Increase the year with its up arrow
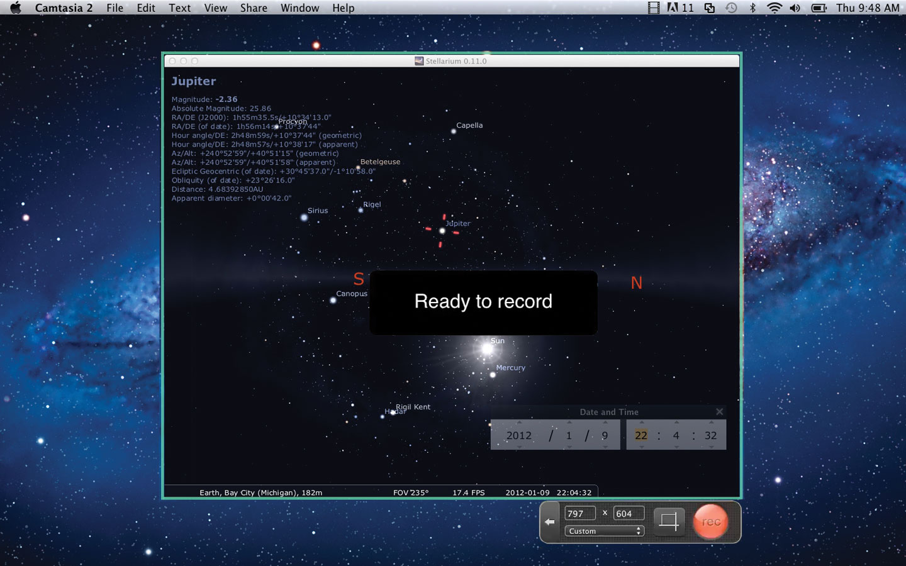 point(519,423)
